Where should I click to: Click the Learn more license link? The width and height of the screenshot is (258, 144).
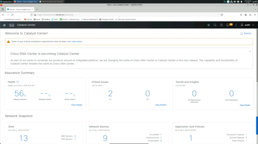coord(77,41)
